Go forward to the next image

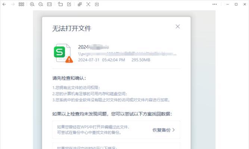tap(13, 4)
